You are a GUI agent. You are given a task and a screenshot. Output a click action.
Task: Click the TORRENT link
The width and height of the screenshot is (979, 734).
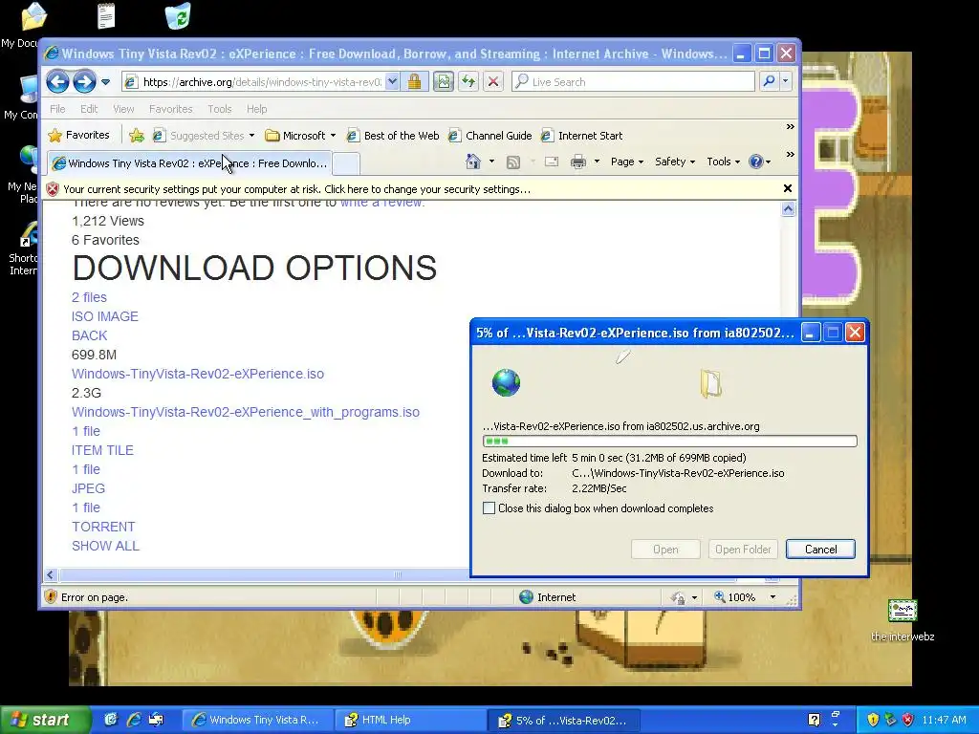[103, 527]
